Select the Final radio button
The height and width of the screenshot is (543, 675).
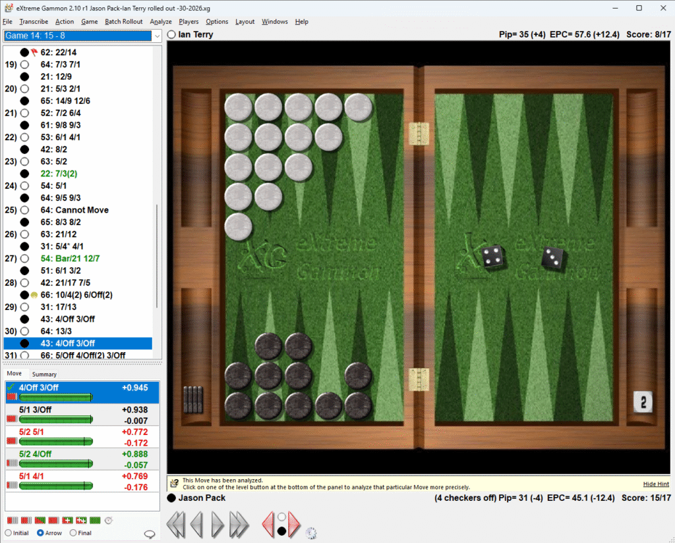[80, 532]
